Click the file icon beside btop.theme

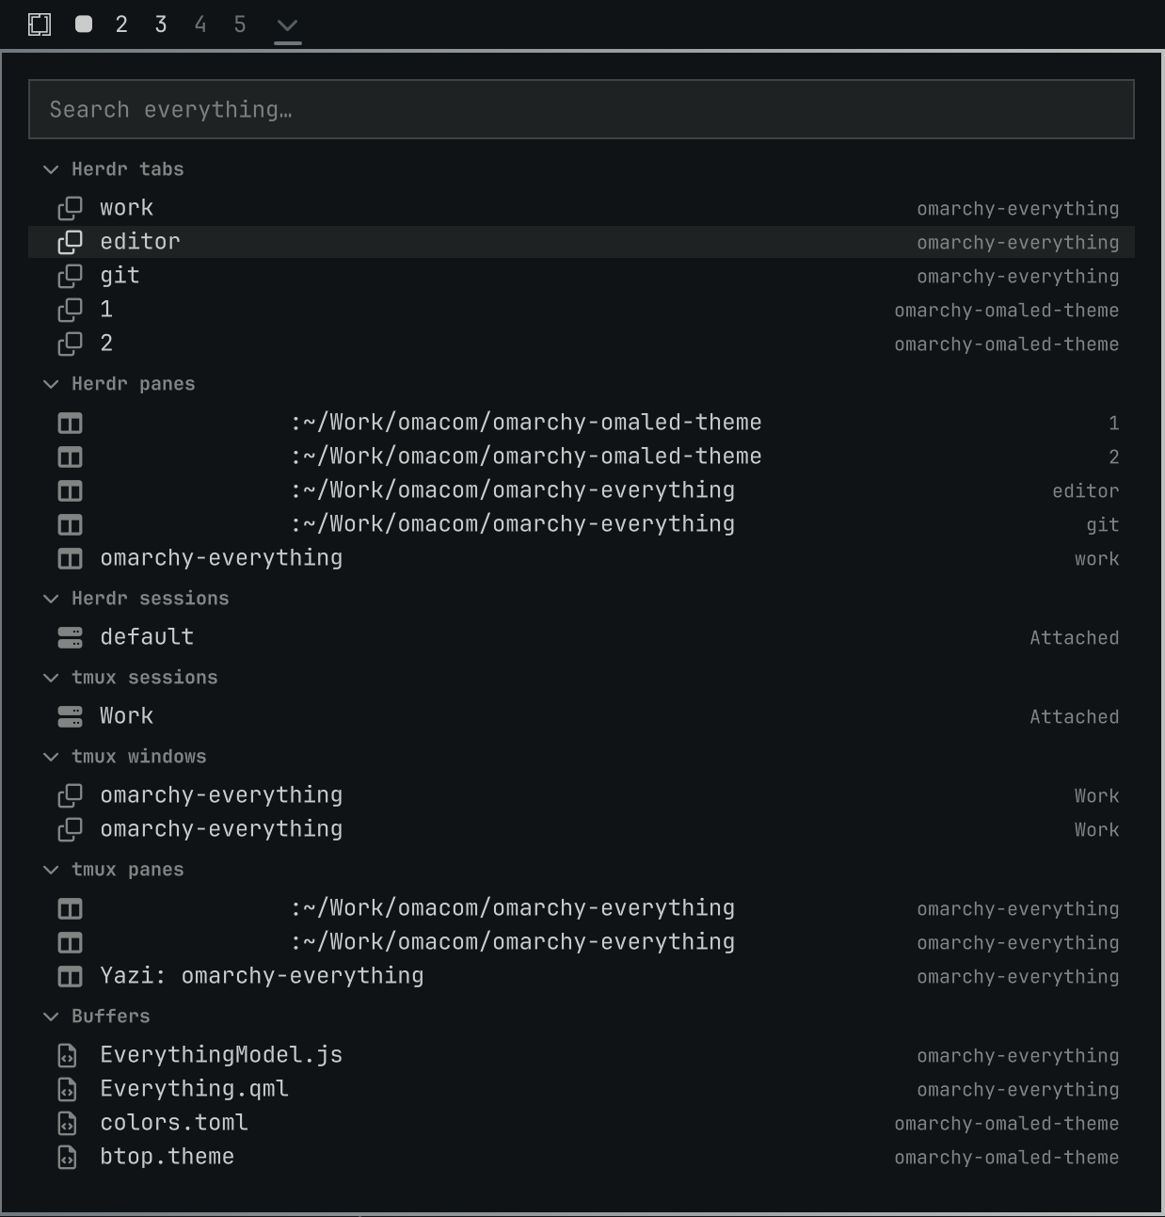click(x=68, y=1158)
